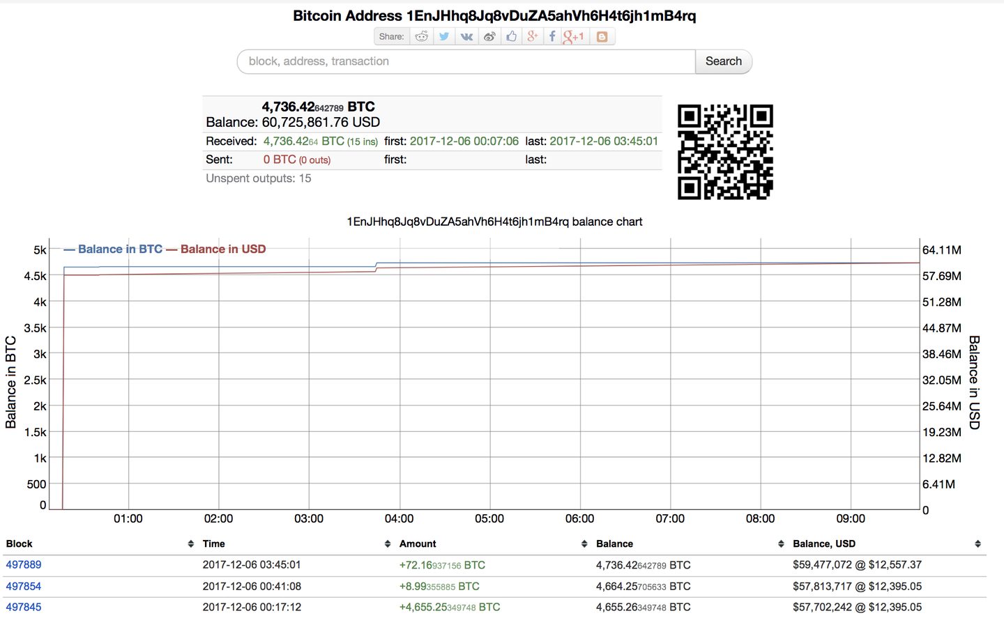
Task: Click the thumbs-up like icon
Action: coord(511,36)
